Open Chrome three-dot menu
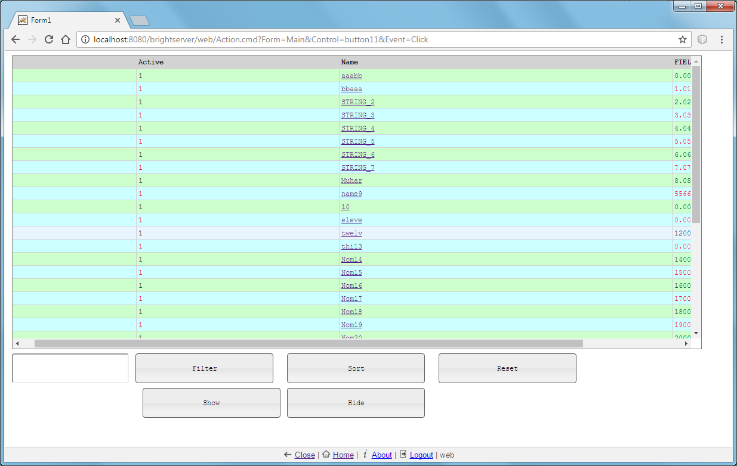 721,39
